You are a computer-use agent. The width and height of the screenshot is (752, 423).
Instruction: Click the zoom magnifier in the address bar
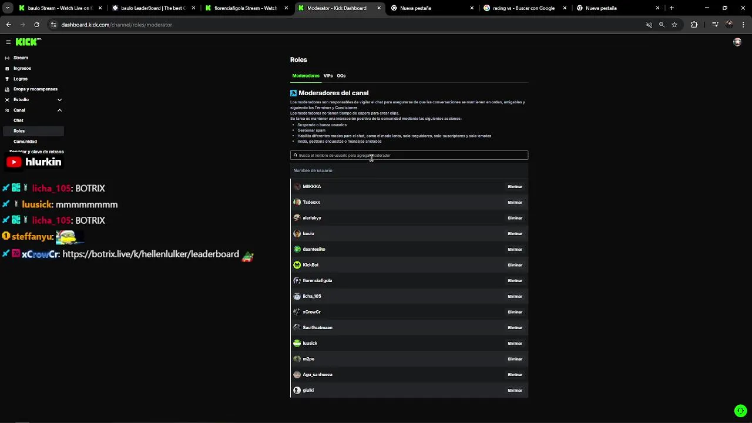pos(662,25)
